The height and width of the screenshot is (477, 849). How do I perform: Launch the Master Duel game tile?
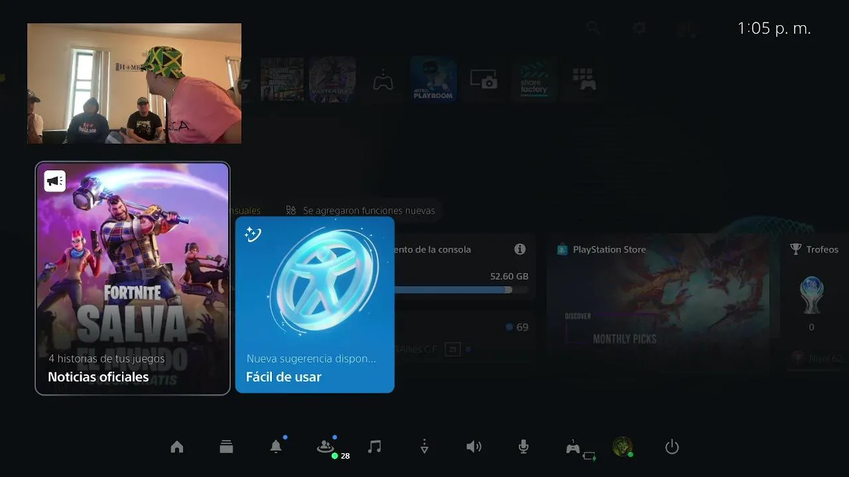click(332, 79)
